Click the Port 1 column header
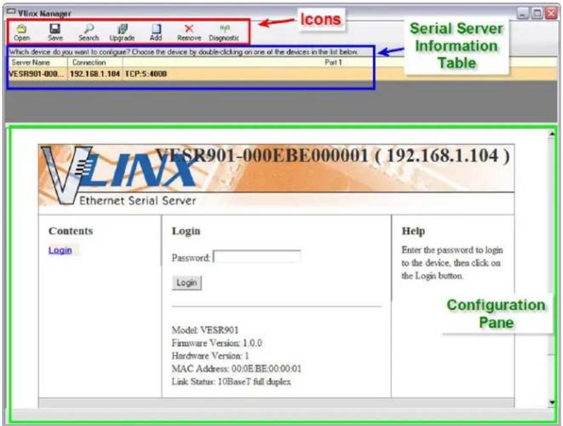 click(x=333, y=62)
